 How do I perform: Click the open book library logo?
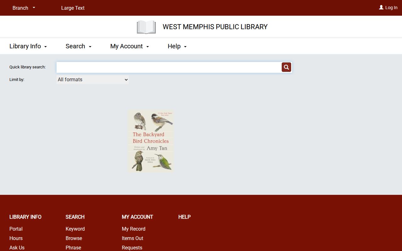[x=146, y=27]
